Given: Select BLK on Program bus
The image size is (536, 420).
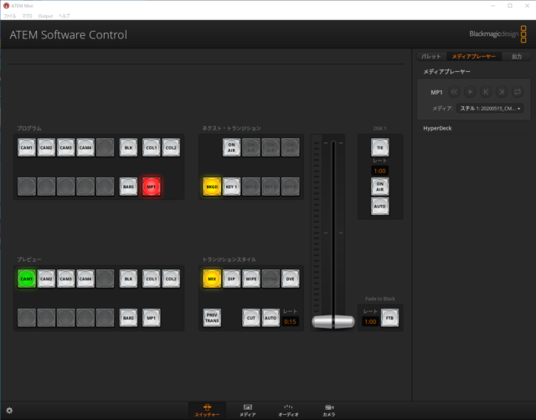Looking at the screenshot, I should [128, 147].
